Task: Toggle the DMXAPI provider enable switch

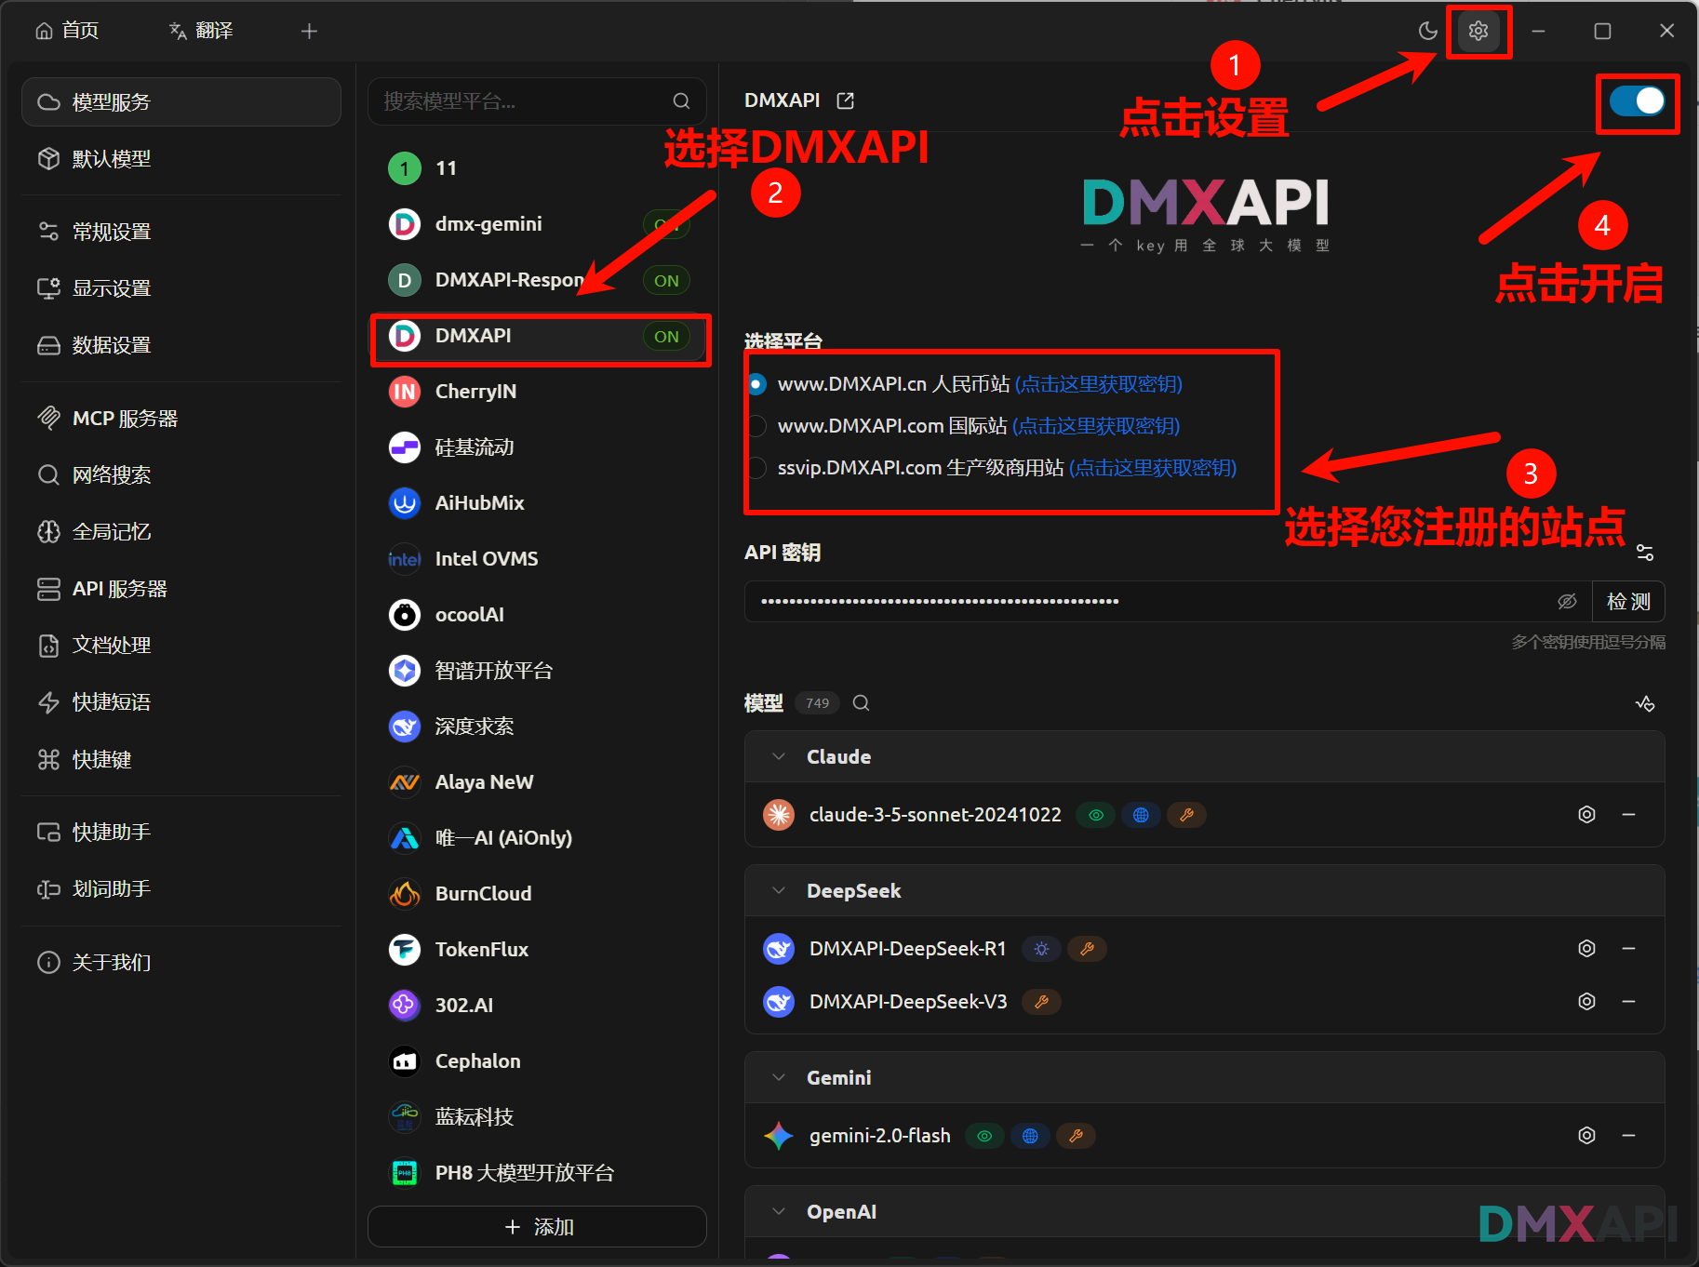Action: click(1637, 101)
